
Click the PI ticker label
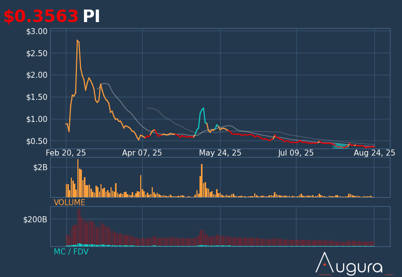coord(91,16)
